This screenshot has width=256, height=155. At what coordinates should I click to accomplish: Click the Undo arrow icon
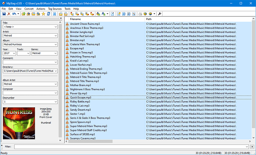[x=14, y=14]
